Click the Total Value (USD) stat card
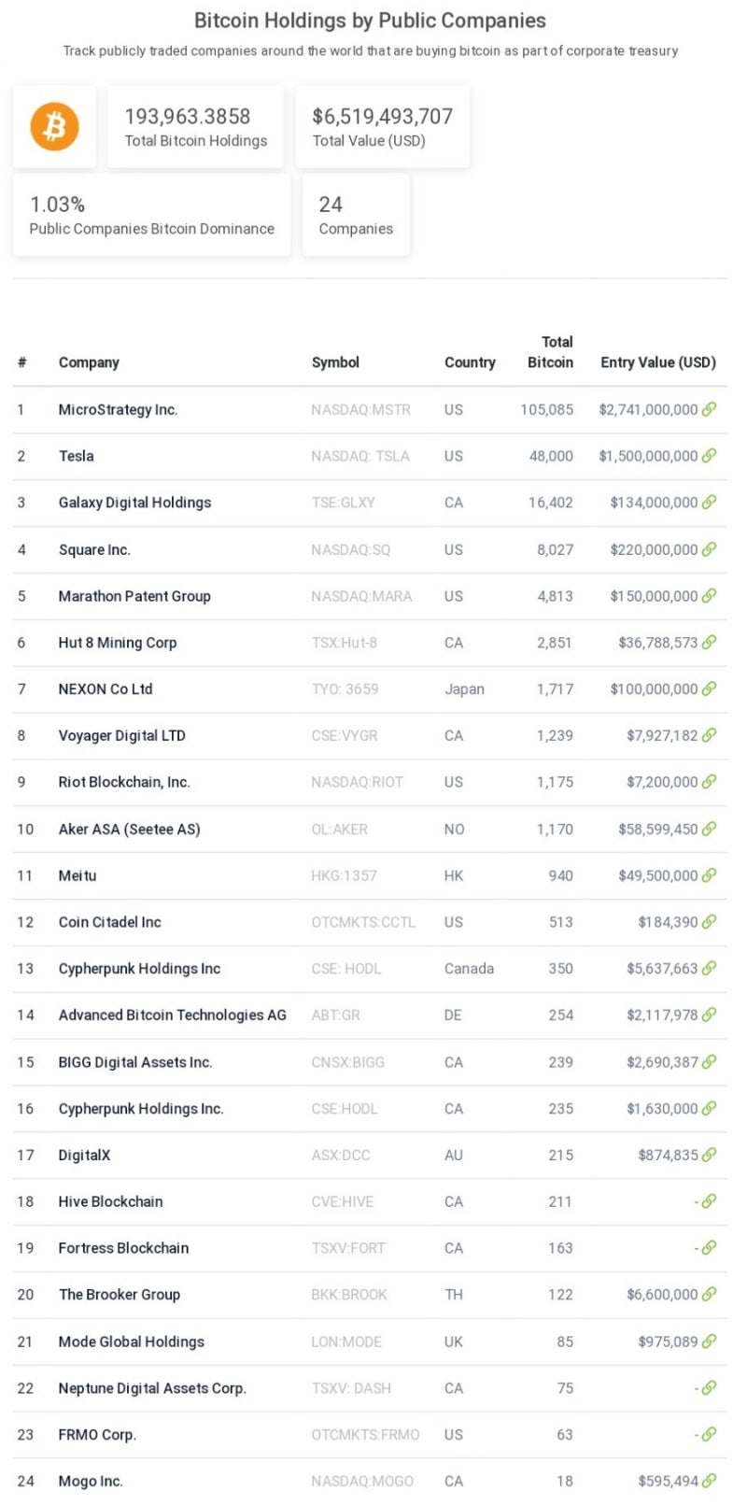747x1505 pixels. point(382,127)
